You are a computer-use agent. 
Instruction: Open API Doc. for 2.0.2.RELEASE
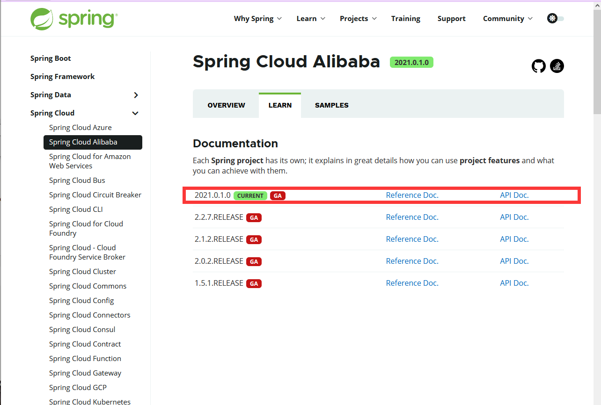point(514,261)
